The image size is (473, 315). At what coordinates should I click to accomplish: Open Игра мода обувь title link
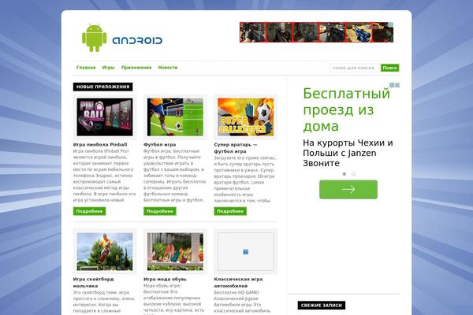[165, 279]
